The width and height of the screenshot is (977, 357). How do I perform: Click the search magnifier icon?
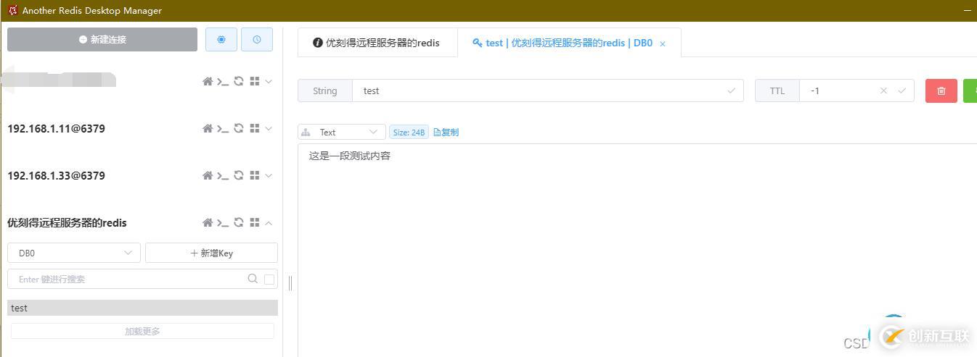click(253, 279)
